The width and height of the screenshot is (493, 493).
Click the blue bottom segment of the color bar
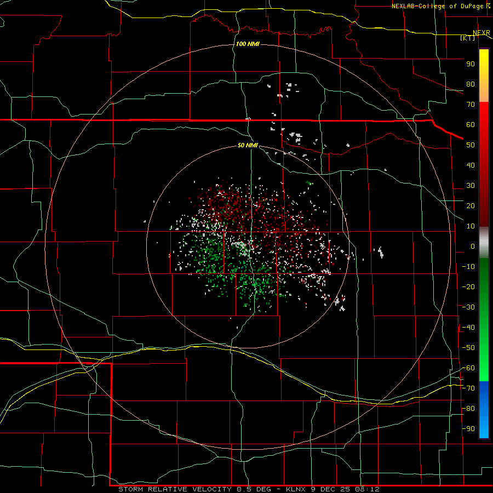pos(484,410)
